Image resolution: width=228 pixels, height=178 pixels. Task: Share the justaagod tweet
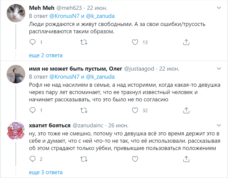click(x=186, y=110)
